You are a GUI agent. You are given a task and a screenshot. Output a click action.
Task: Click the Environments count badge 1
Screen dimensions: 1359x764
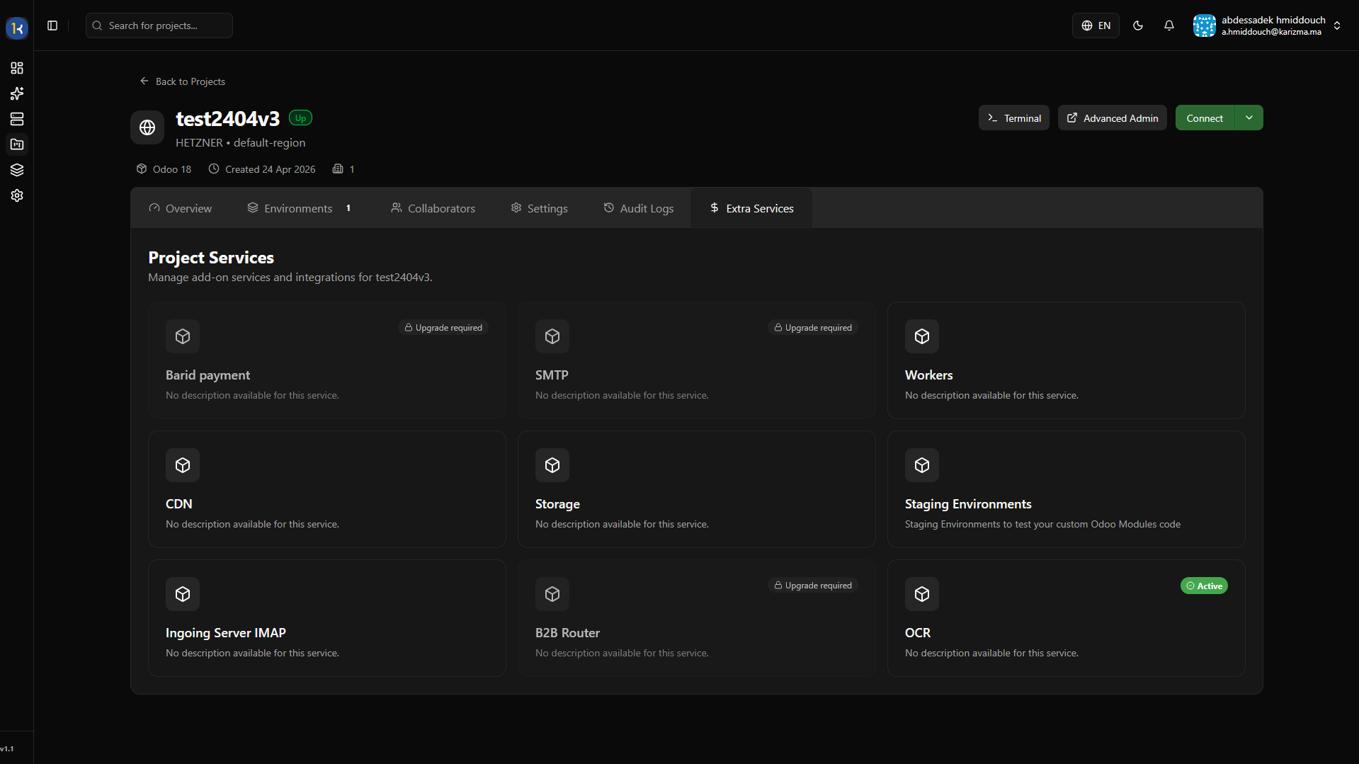348,208
